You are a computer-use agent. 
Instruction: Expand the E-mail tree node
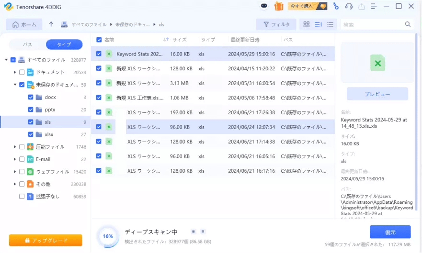tap(15, 159)
